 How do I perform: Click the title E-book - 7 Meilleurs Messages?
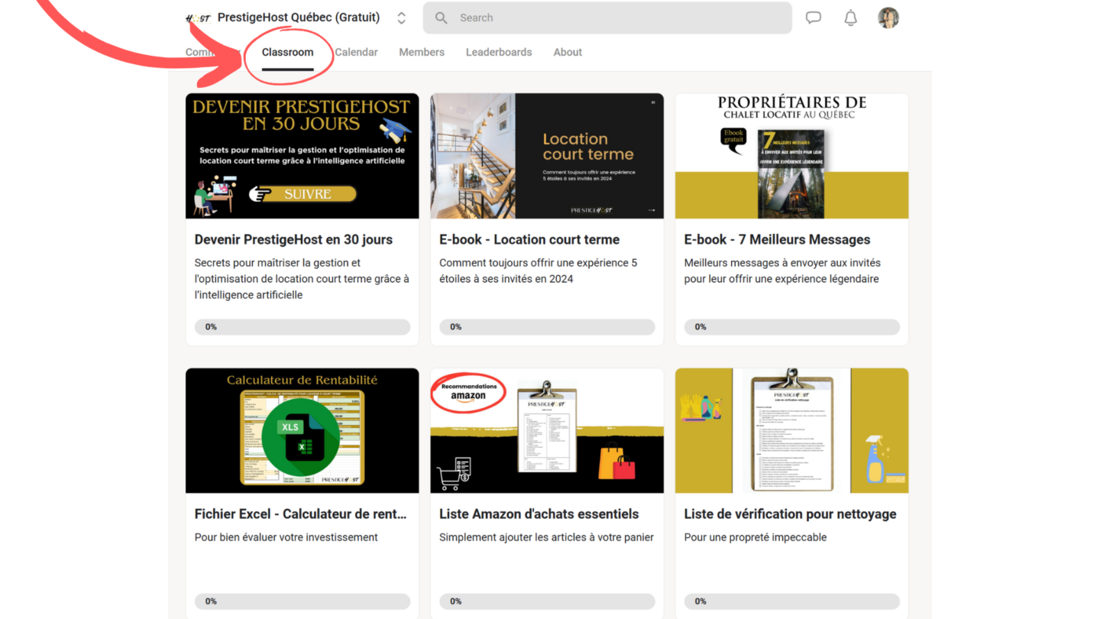777,239
